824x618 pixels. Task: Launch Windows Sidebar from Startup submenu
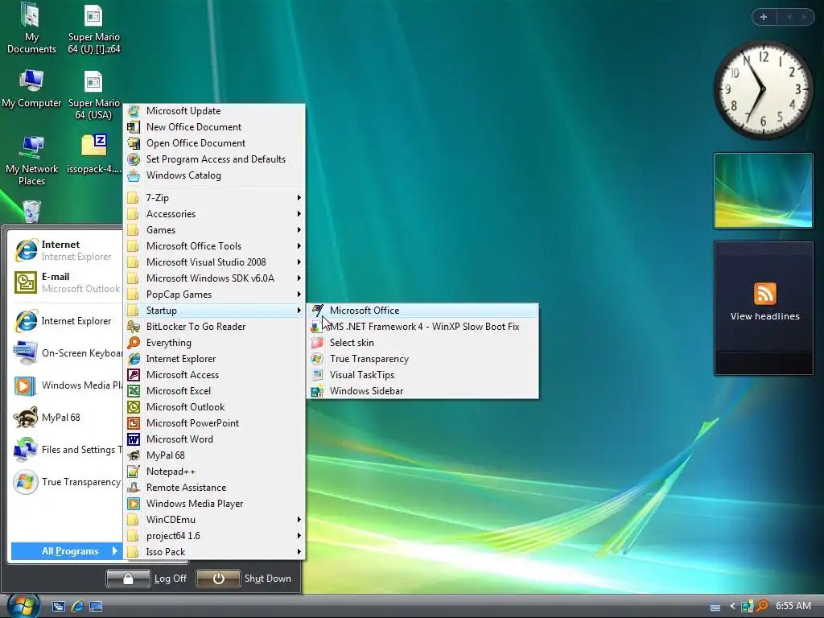tap(423, 391)
